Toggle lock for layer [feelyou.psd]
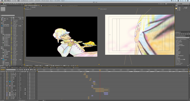190x101 pixels. click(4, 94)
